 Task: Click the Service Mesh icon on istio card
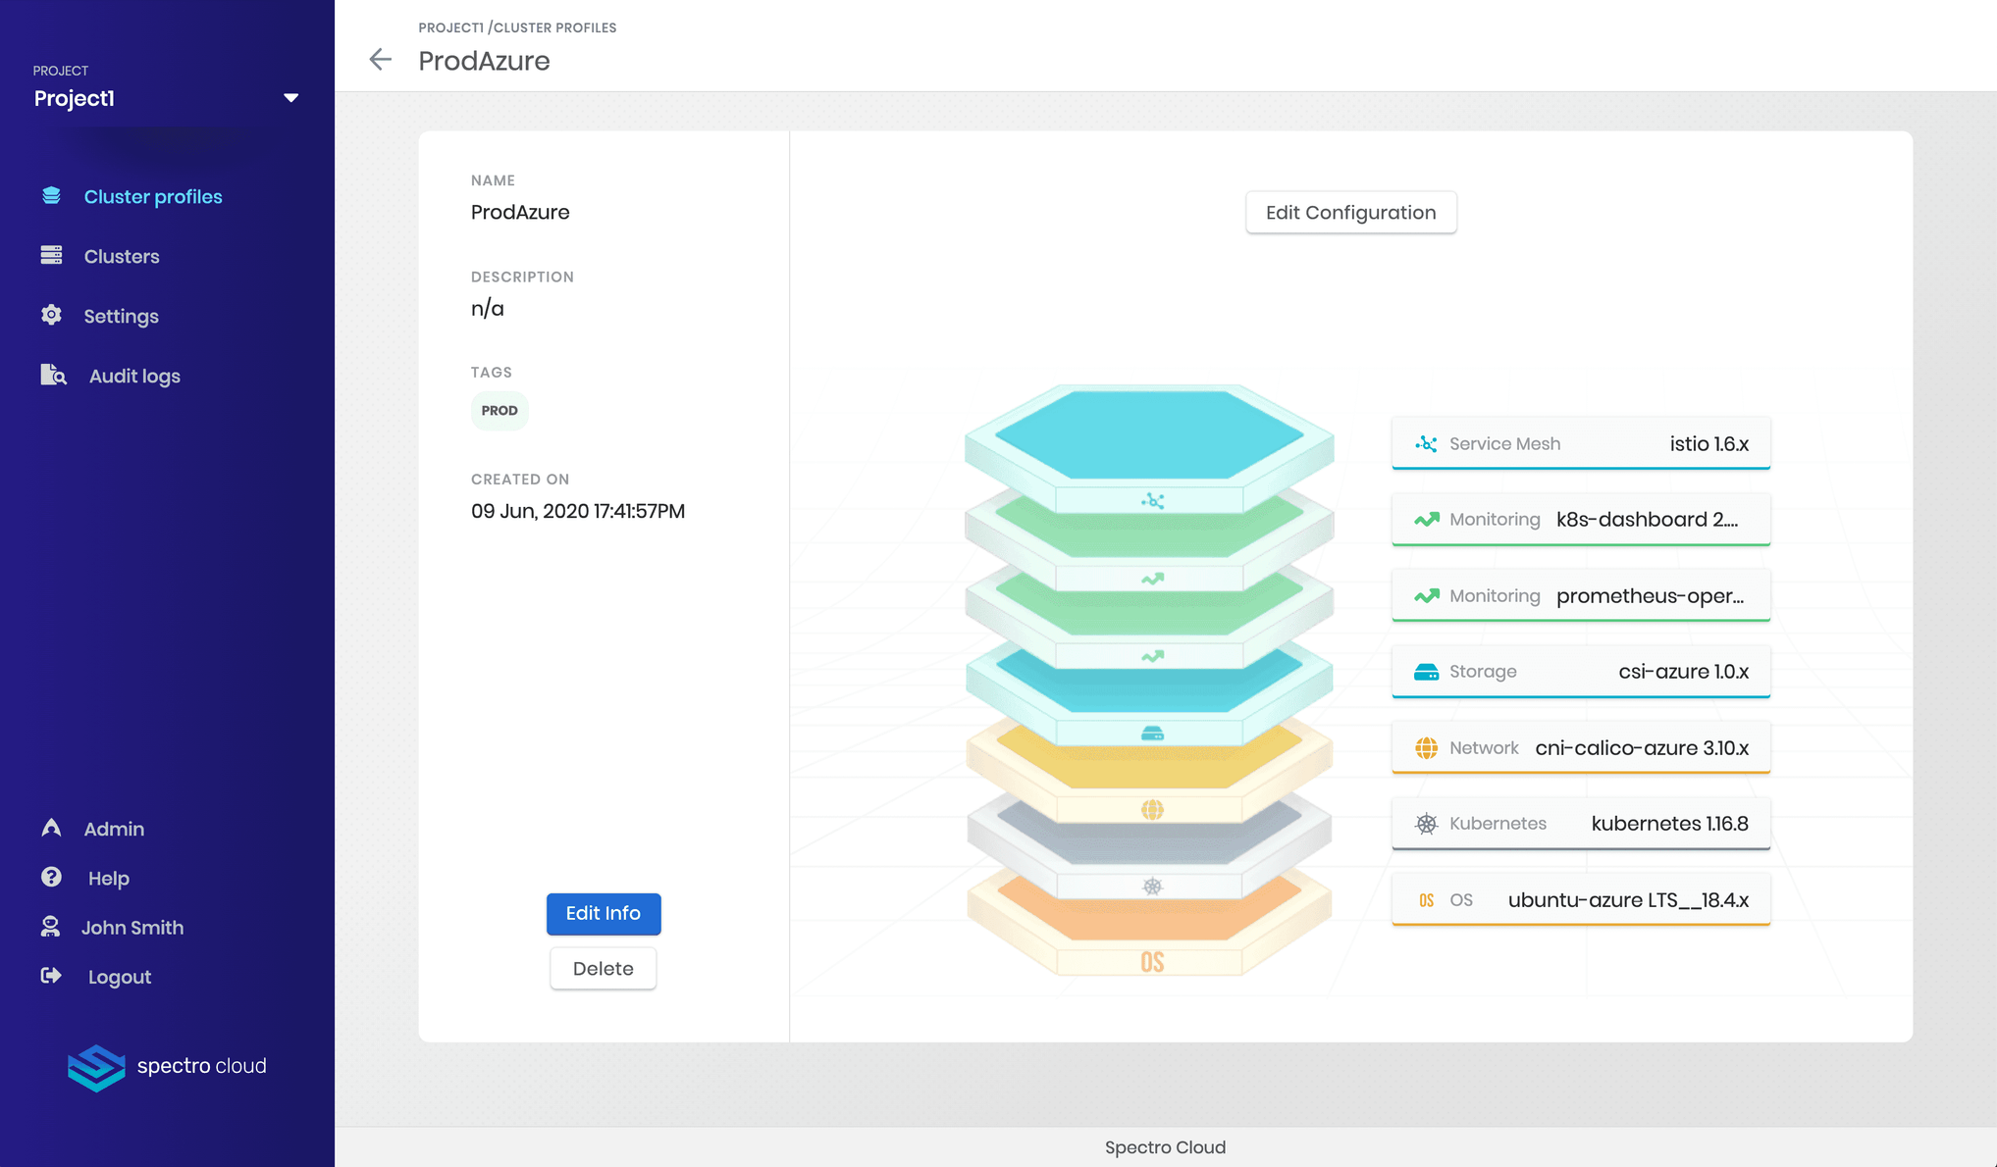coord(1426,444)
